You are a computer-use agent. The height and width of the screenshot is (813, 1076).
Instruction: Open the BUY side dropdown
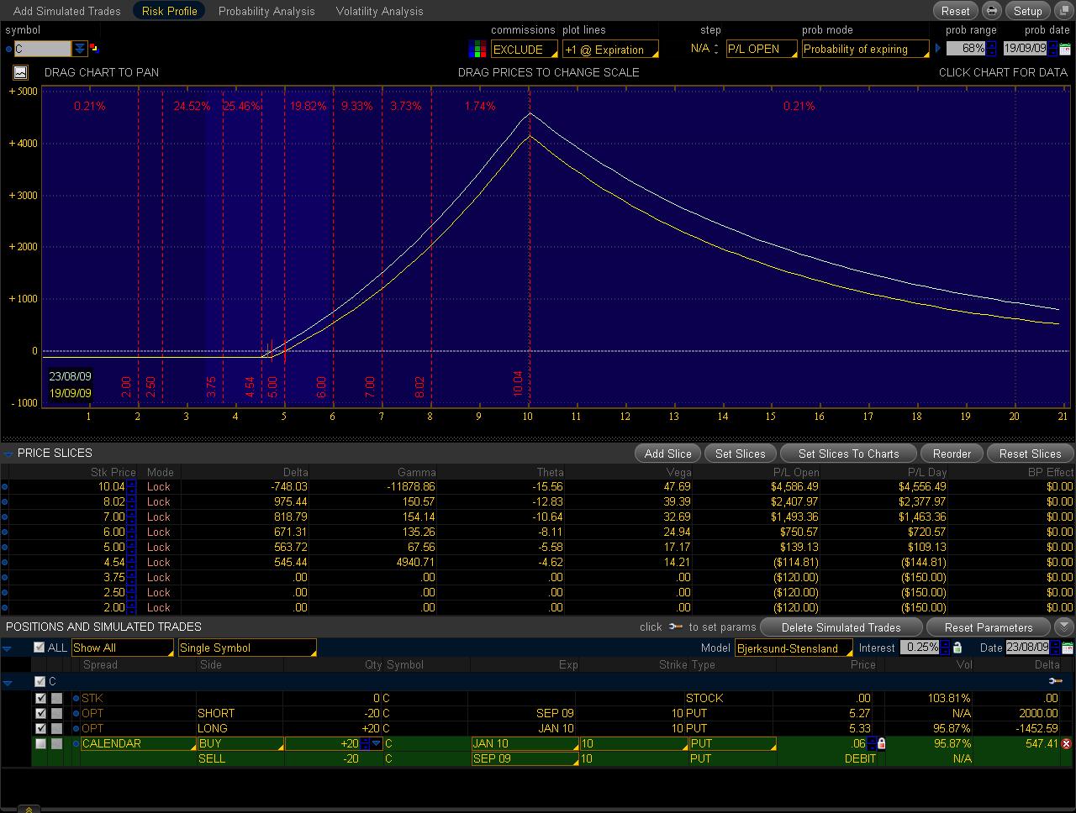click(x=240, y=743)
